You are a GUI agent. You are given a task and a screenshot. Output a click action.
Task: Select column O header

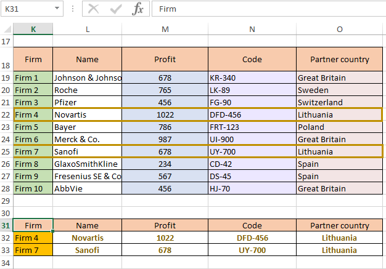pos(340,29)
